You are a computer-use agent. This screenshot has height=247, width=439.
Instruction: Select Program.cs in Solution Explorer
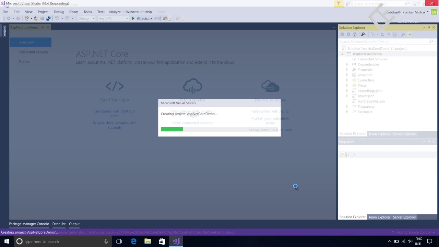point(366,107)
